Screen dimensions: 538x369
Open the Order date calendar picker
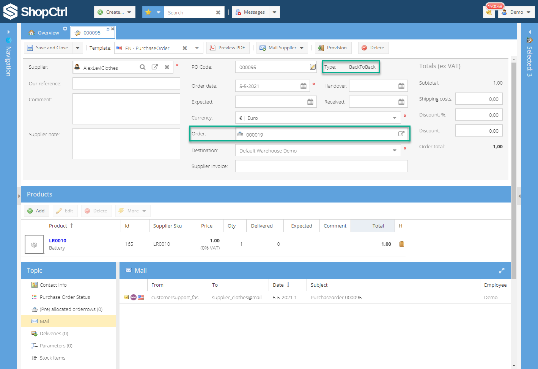(304, 86)
